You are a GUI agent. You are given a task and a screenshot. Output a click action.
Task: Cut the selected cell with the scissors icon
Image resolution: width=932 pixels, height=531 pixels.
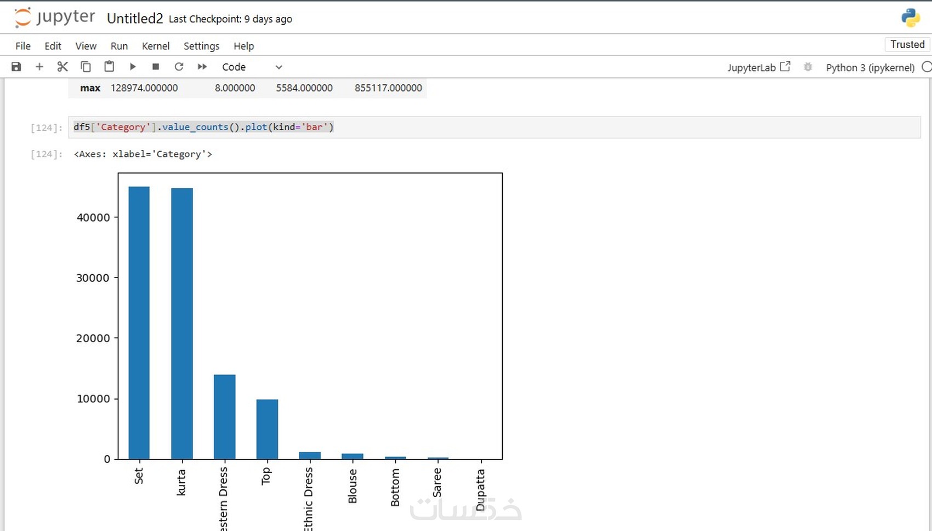click(x=62, y=67)
